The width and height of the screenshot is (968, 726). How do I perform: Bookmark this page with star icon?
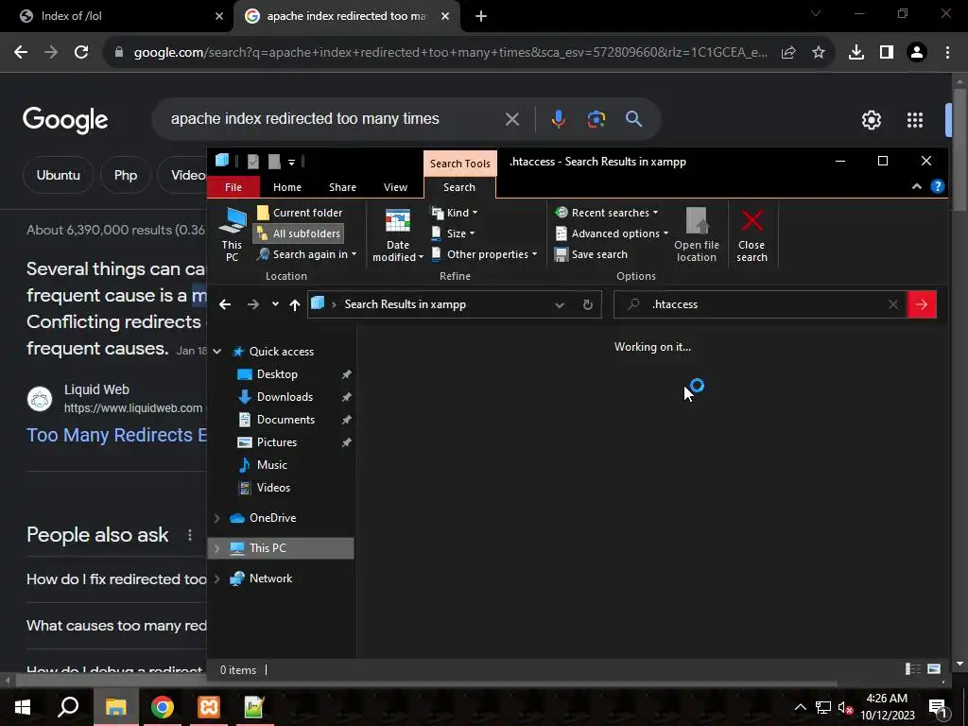(818, 53)
